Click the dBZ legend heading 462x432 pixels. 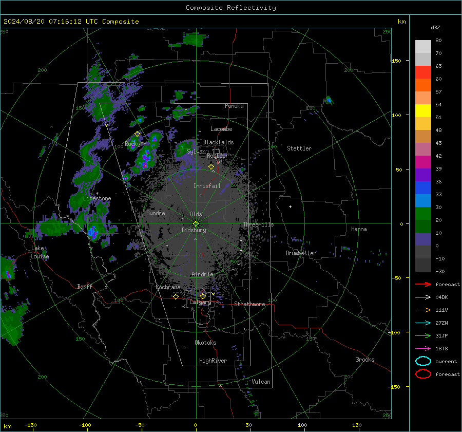click(435, 28)
